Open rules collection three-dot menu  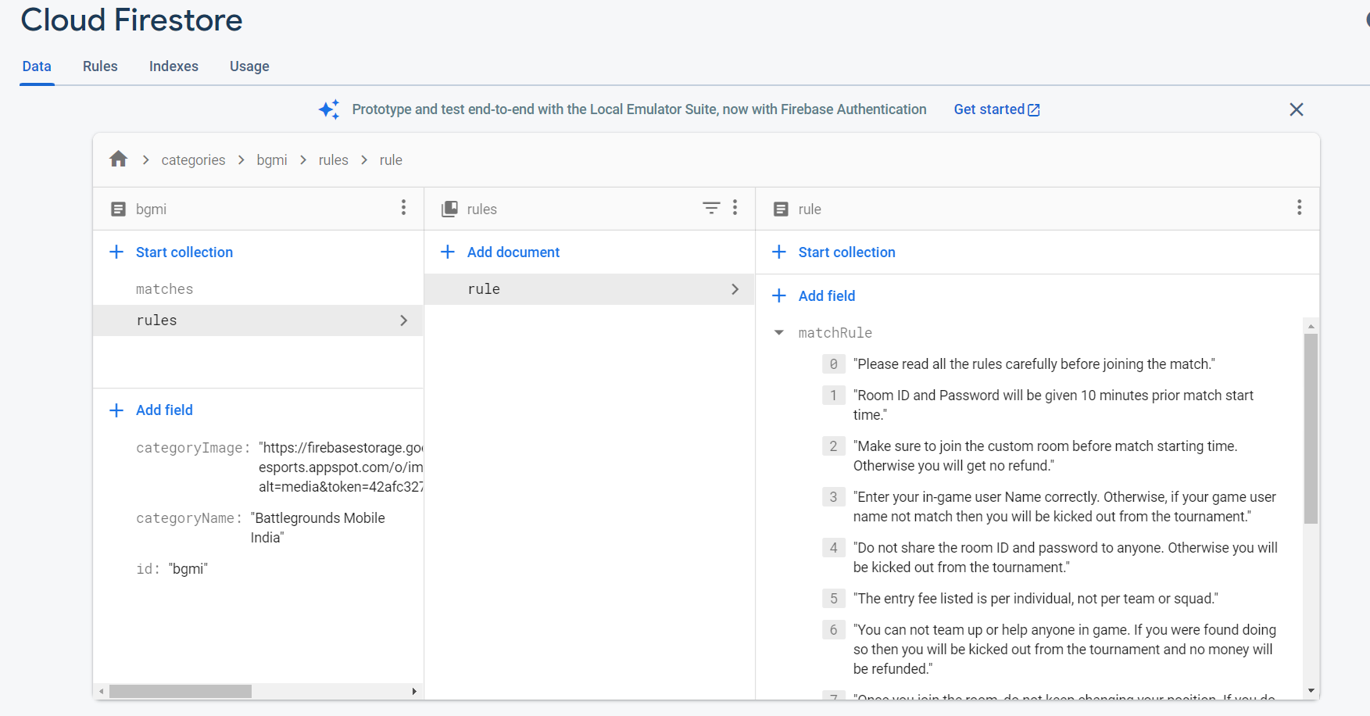click(735, 207)
